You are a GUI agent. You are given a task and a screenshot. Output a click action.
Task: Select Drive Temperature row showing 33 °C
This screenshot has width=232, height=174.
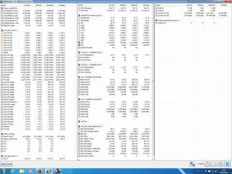pos(114,67)
